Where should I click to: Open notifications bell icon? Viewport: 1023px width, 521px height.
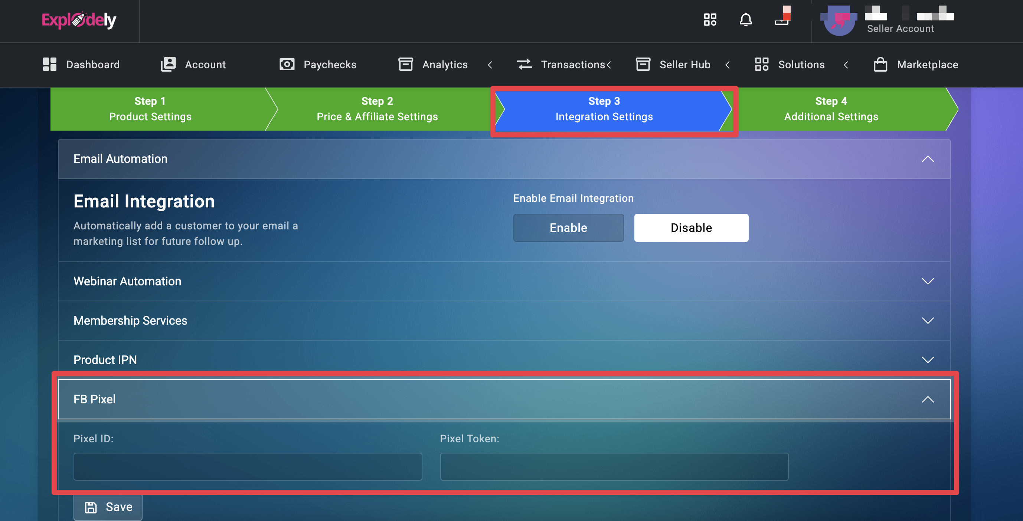(x=745, y=19)
